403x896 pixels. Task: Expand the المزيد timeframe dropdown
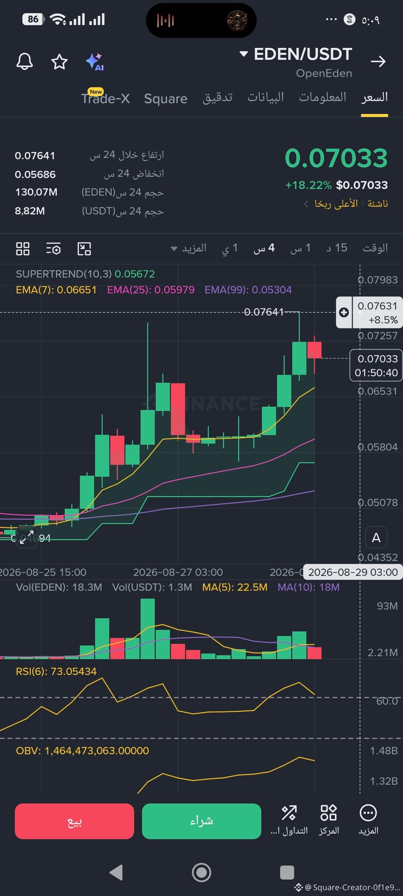tap(189, 248)
